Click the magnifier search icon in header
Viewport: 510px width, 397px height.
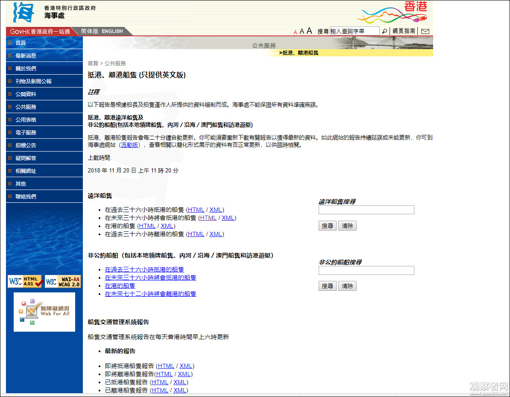[384, 31]
